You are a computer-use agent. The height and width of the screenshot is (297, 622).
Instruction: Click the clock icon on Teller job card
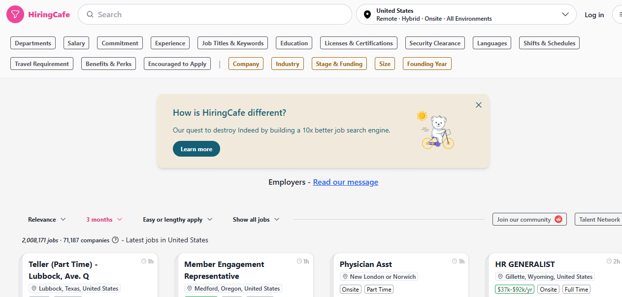144,262
